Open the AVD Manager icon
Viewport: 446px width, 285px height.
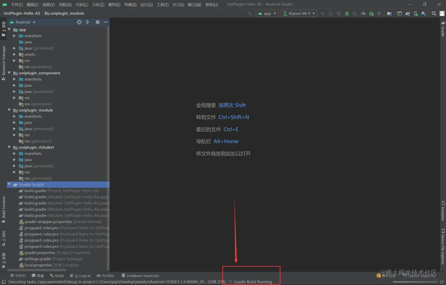[x=415, y=13]
